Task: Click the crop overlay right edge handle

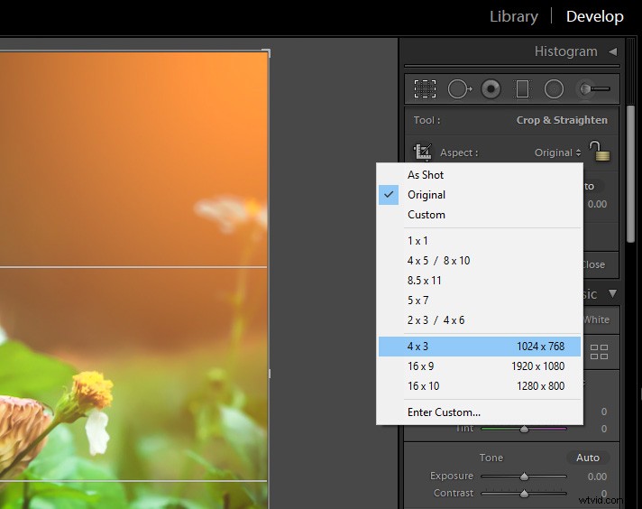Action: pyautogui.click(x=269, y=374)
